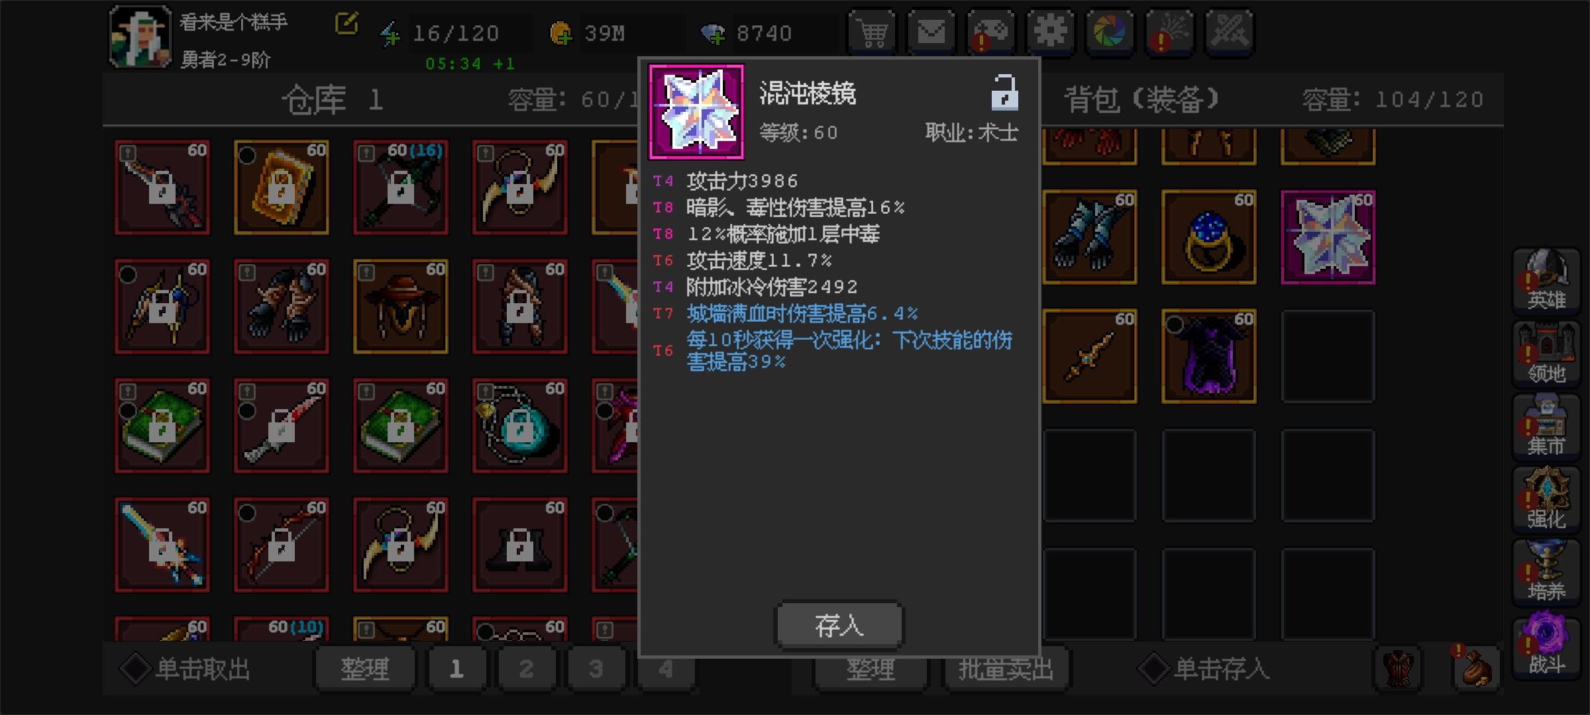Switch to warehouse page 3 tab
This screenshot has width=1590, height=715.
click(x=596, y=669)
